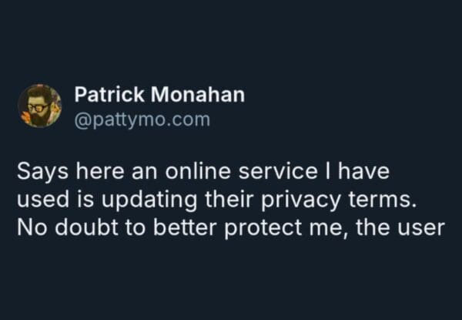This screenshot has height=320, width=462.
Task: Click the word "online" in the post
Action: [193, 170]
